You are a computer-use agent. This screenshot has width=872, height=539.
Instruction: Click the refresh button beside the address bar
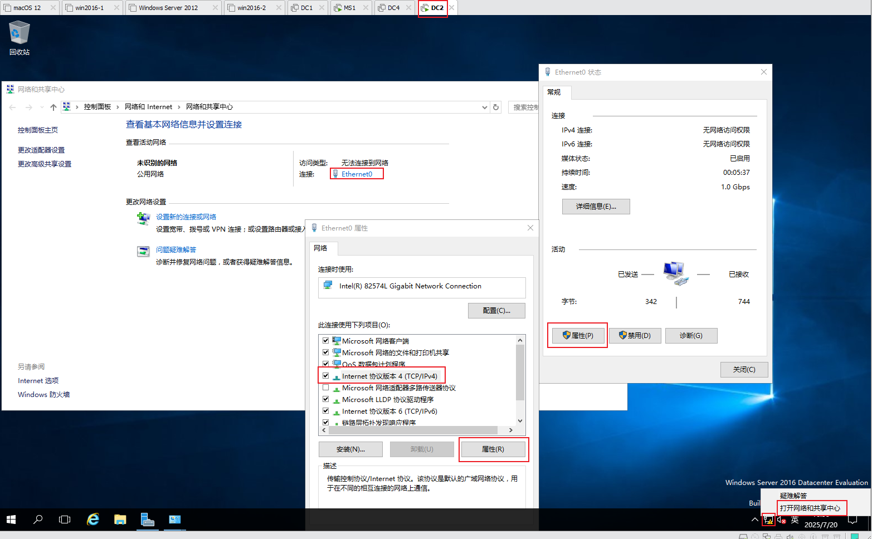(496, 107)
